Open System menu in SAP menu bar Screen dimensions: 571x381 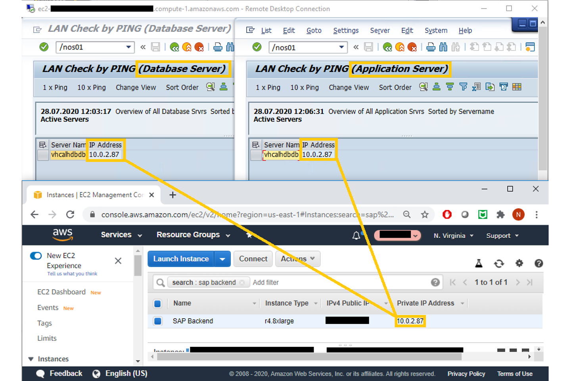coord(436,31)
